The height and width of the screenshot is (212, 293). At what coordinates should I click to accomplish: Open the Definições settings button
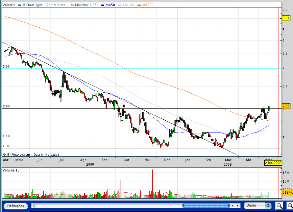(16, 206)
